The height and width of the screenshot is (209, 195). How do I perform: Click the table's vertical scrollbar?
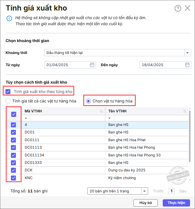189,136
